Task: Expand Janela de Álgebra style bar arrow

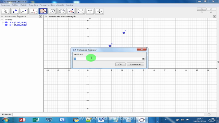Action: 2,17
